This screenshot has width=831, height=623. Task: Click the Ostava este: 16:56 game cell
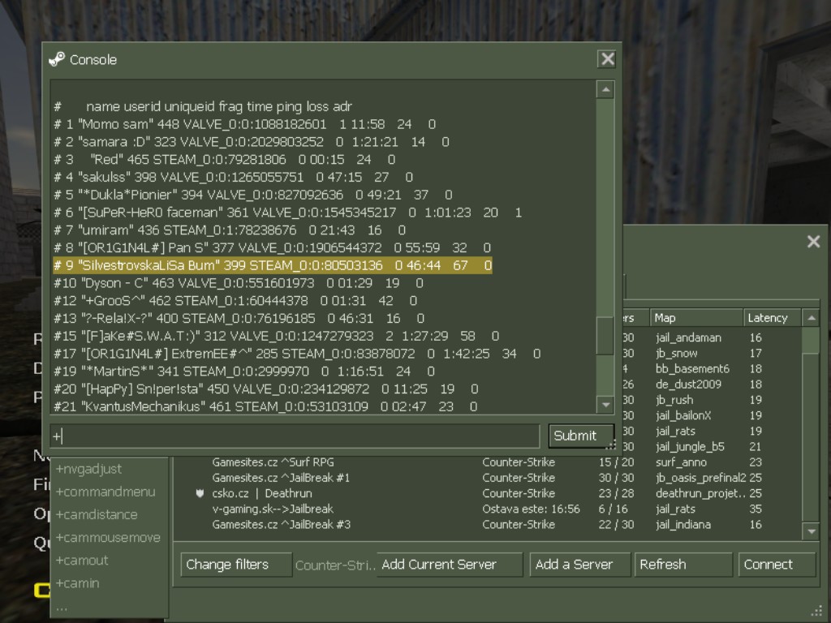(531, 509)
